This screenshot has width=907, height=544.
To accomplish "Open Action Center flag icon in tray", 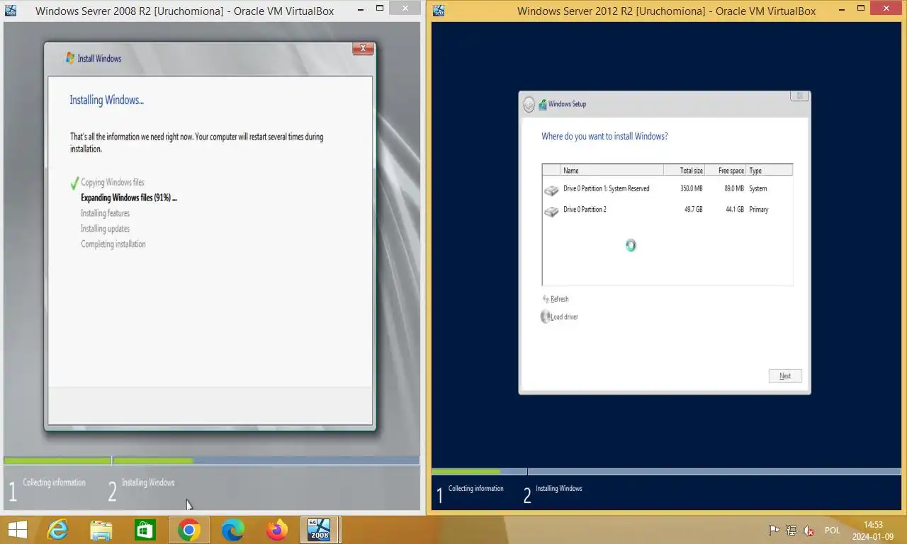I will coord(774,531).
